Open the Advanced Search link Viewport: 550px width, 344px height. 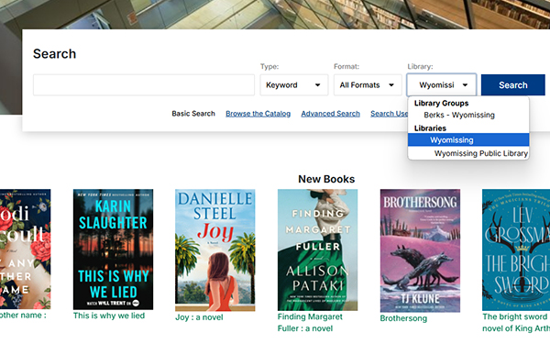[x=330, y=114]
